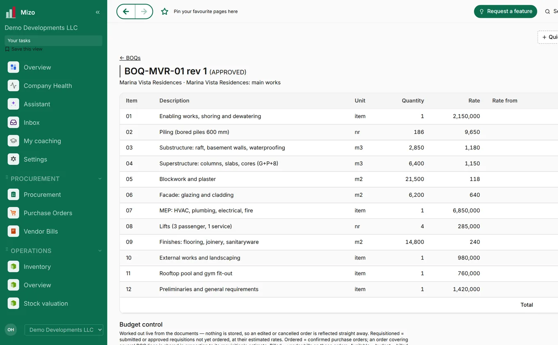Open the Company Health pulse icon
Screen dimensions: 558x345
tap(14, 86)
